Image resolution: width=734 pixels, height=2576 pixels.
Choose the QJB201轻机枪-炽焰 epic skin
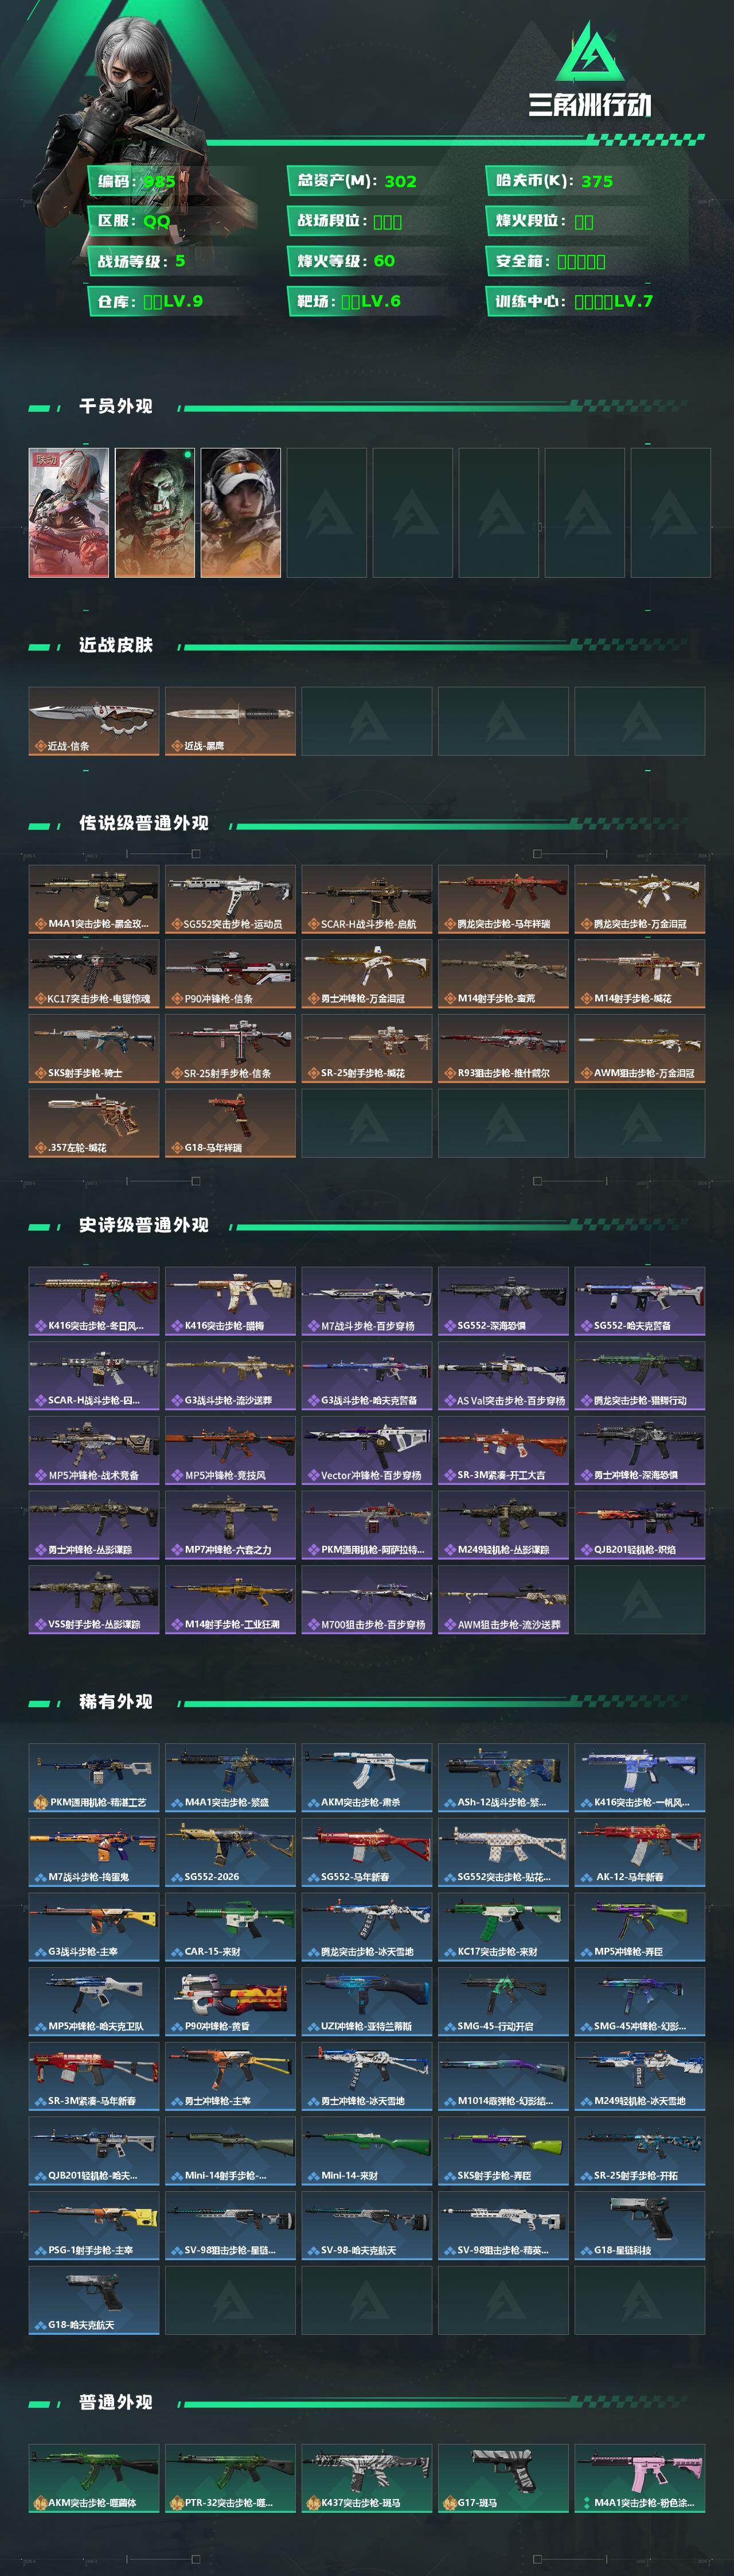[x=640, y=1525]
